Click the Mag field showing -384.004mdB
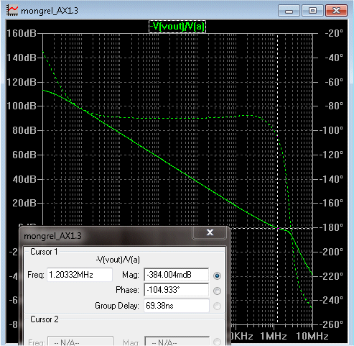This screenshot has width=354, height=346. pos(177,275)
